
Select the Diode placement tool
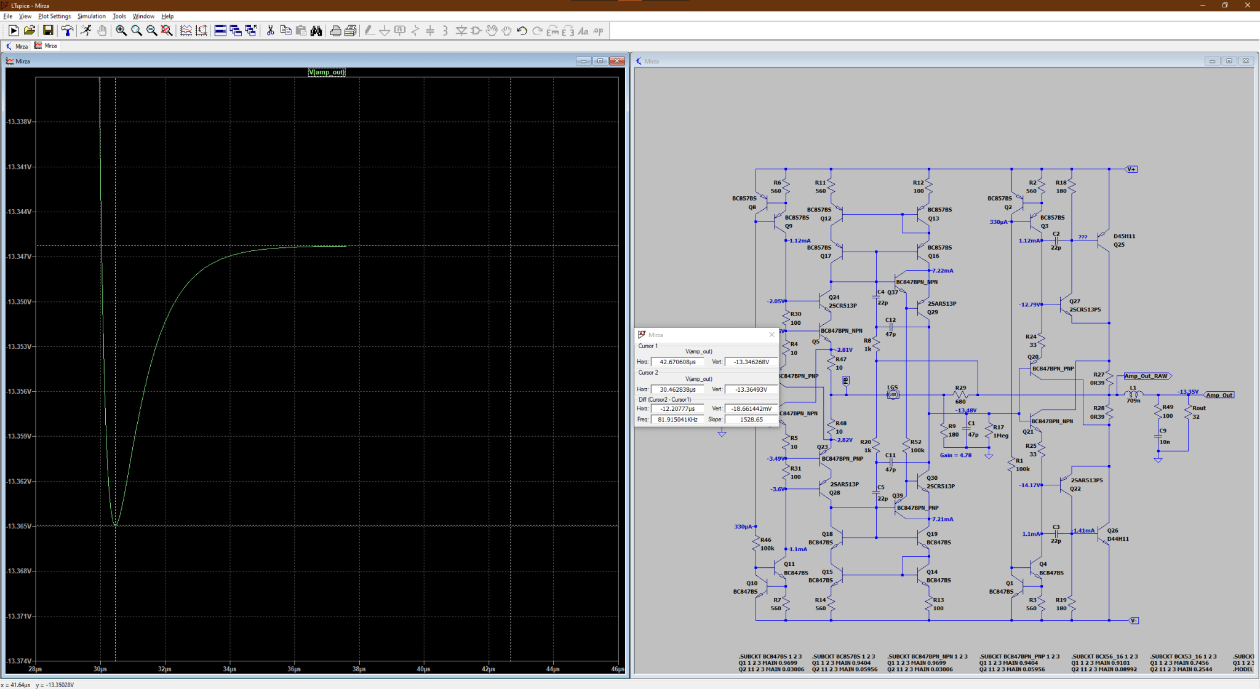click(x=461, y=31)
